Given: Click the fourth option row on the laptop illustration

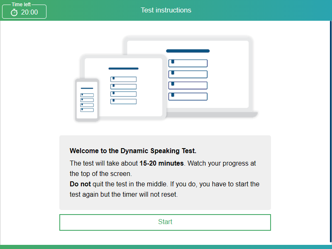Looking at the screenshot, I should 188,96.
